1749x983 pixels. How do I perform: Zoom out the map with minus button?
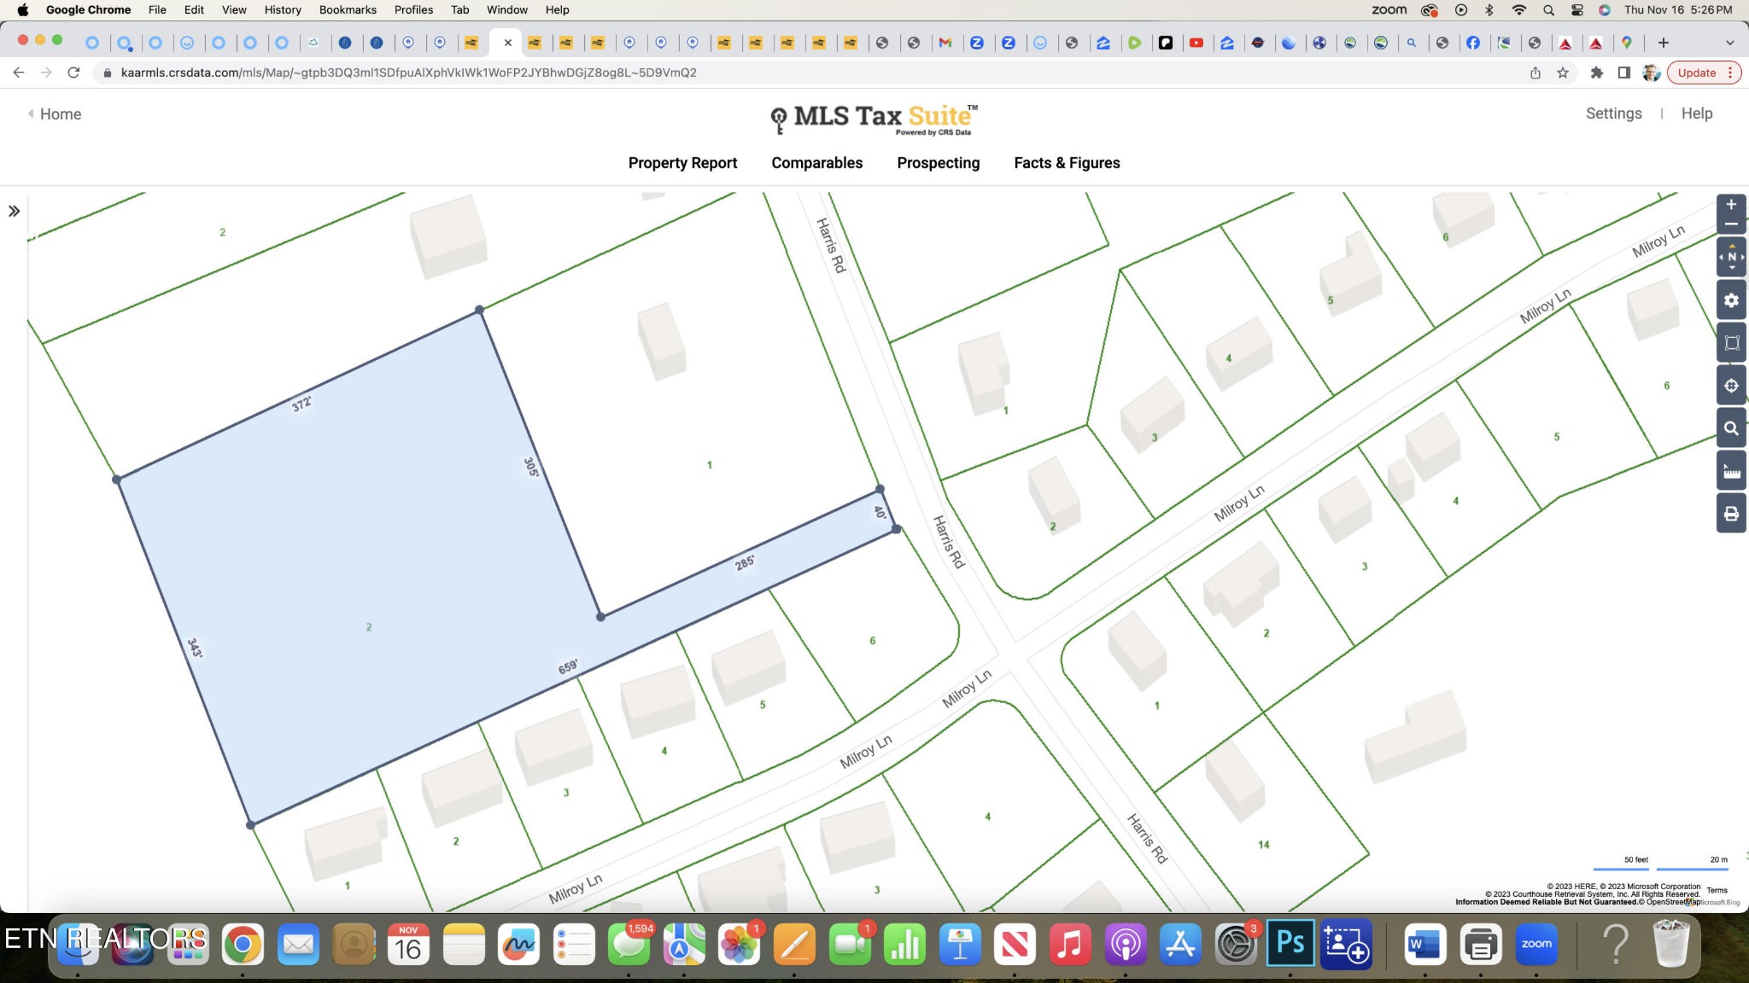coord(1731,224)
